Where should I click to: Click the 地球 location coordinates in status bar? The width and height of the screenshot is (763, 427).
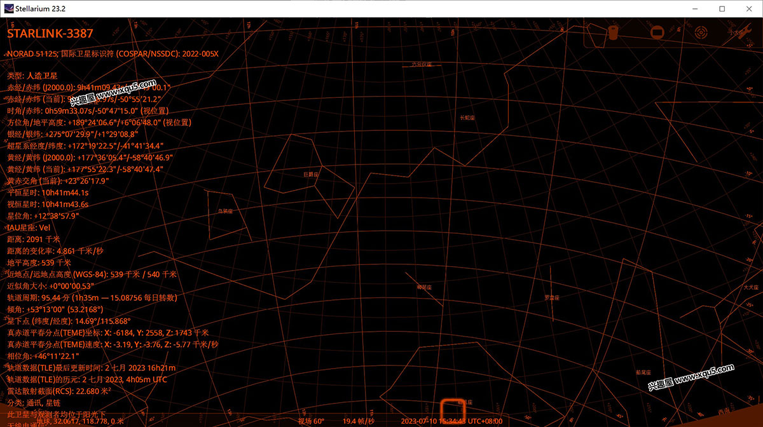point(80,421)
